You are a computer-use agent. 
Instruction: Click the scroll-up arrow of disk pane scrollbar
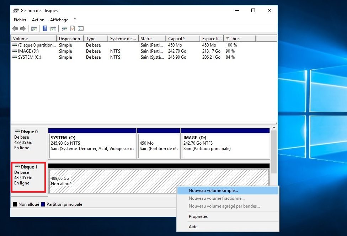point(274,127)
